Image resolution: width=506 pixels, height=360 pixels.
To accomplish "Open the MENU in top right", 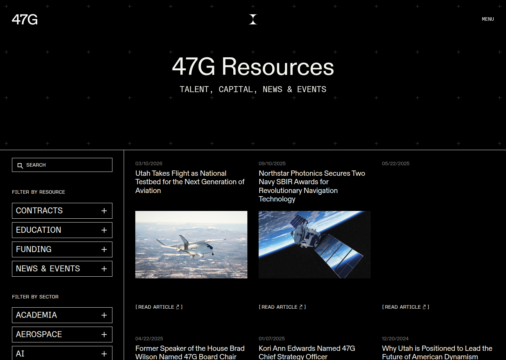I will pos(488,19).
